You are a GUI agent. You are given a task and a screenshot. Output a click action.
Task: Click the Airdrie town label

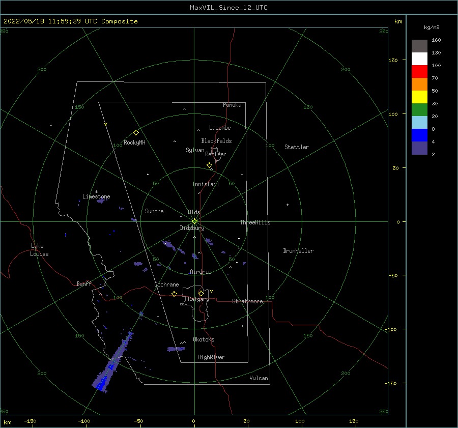tap(201, 272)
